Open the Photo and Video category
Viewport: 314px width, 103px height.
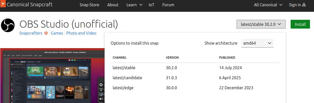[81, 33]
